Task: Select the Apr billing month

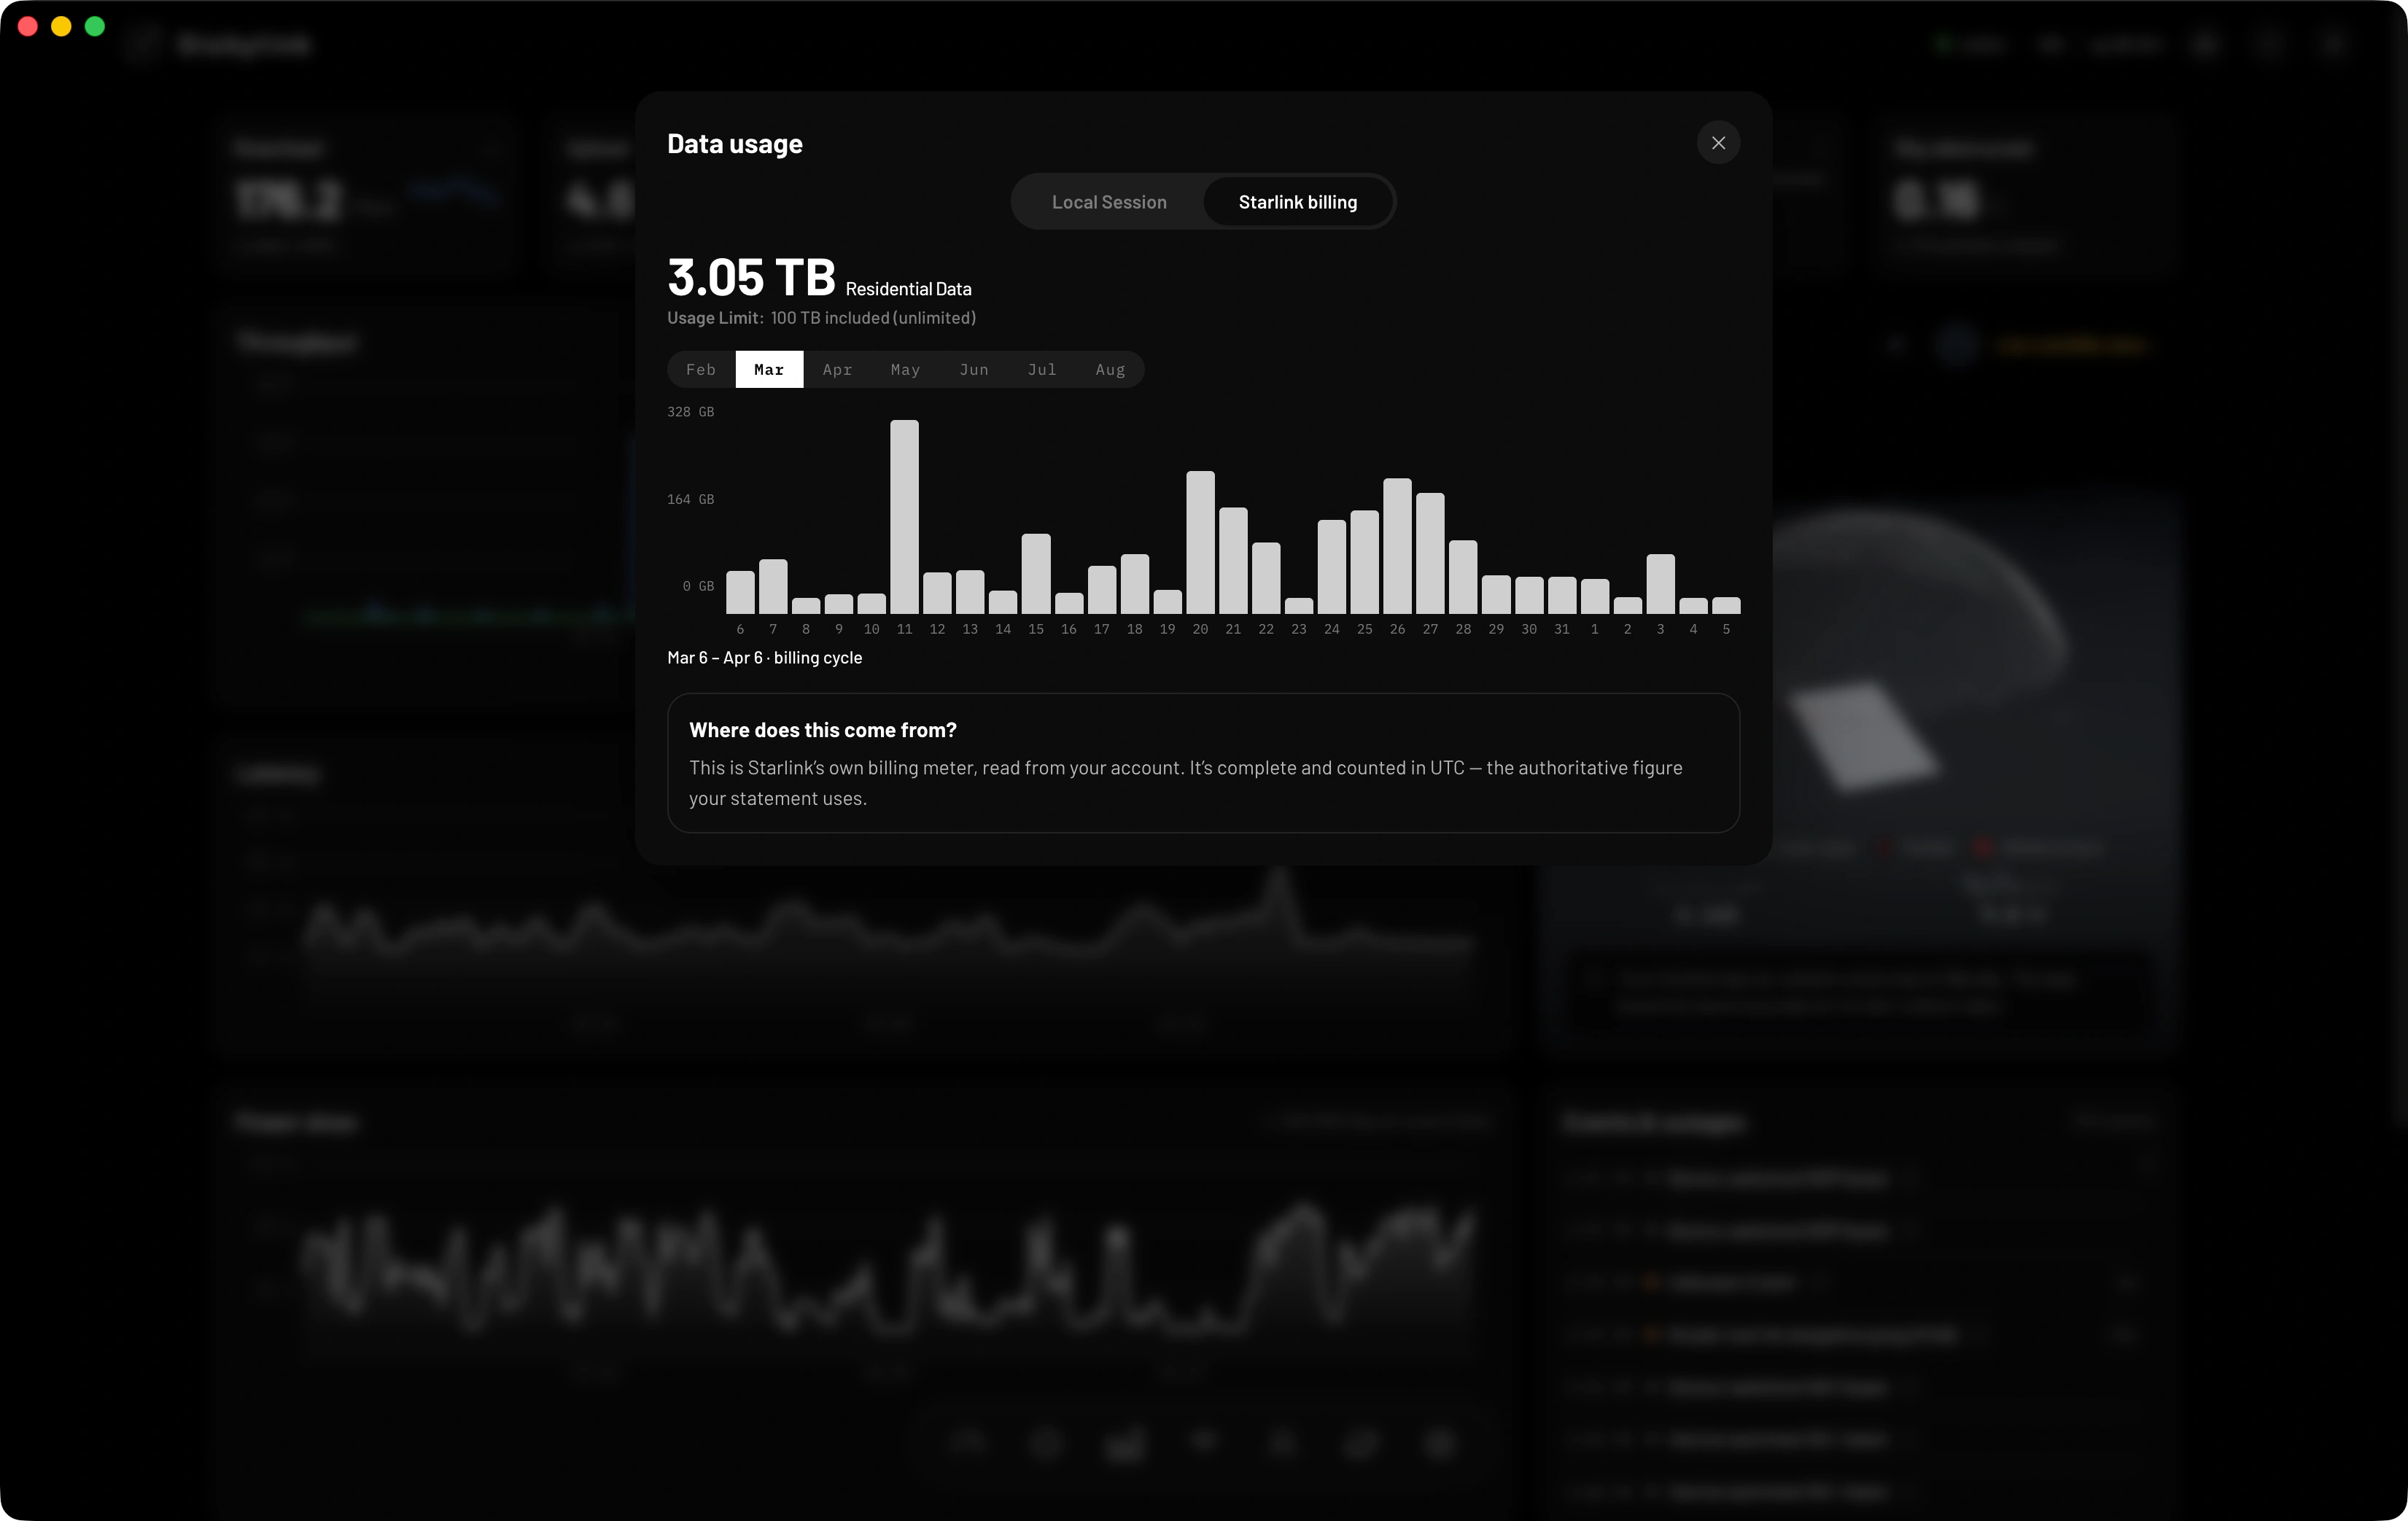Action: tap(837, 369)
